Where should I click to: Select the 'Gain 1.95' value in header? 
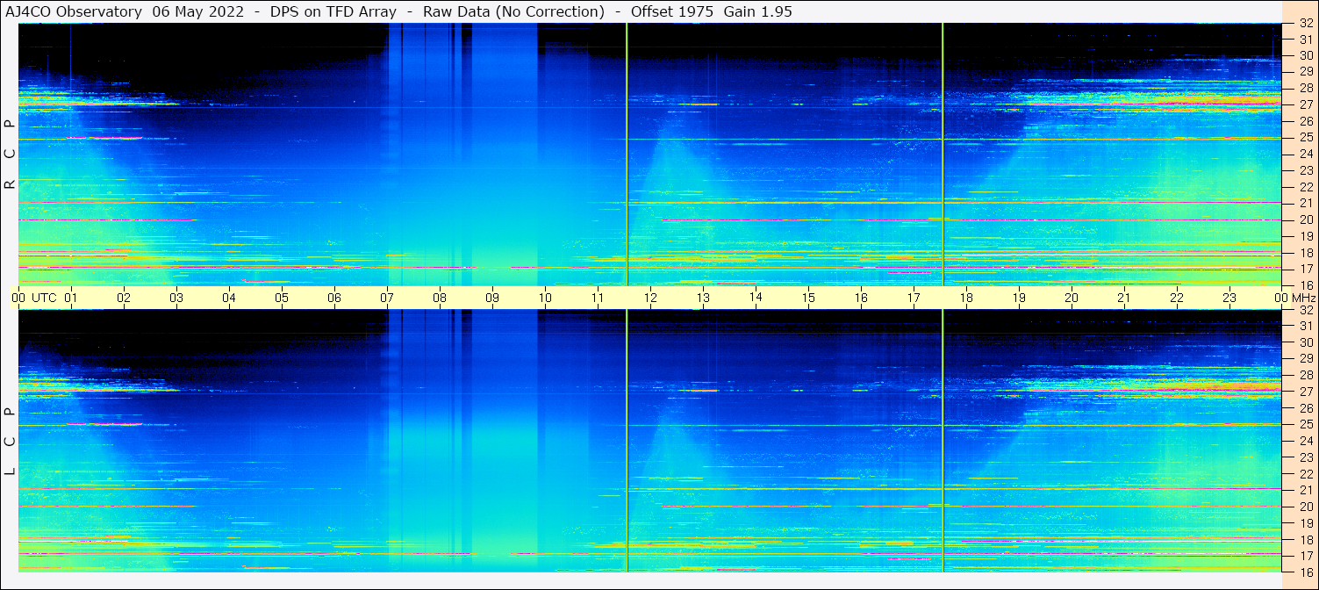pyautogui.click(x=758, y=11)
